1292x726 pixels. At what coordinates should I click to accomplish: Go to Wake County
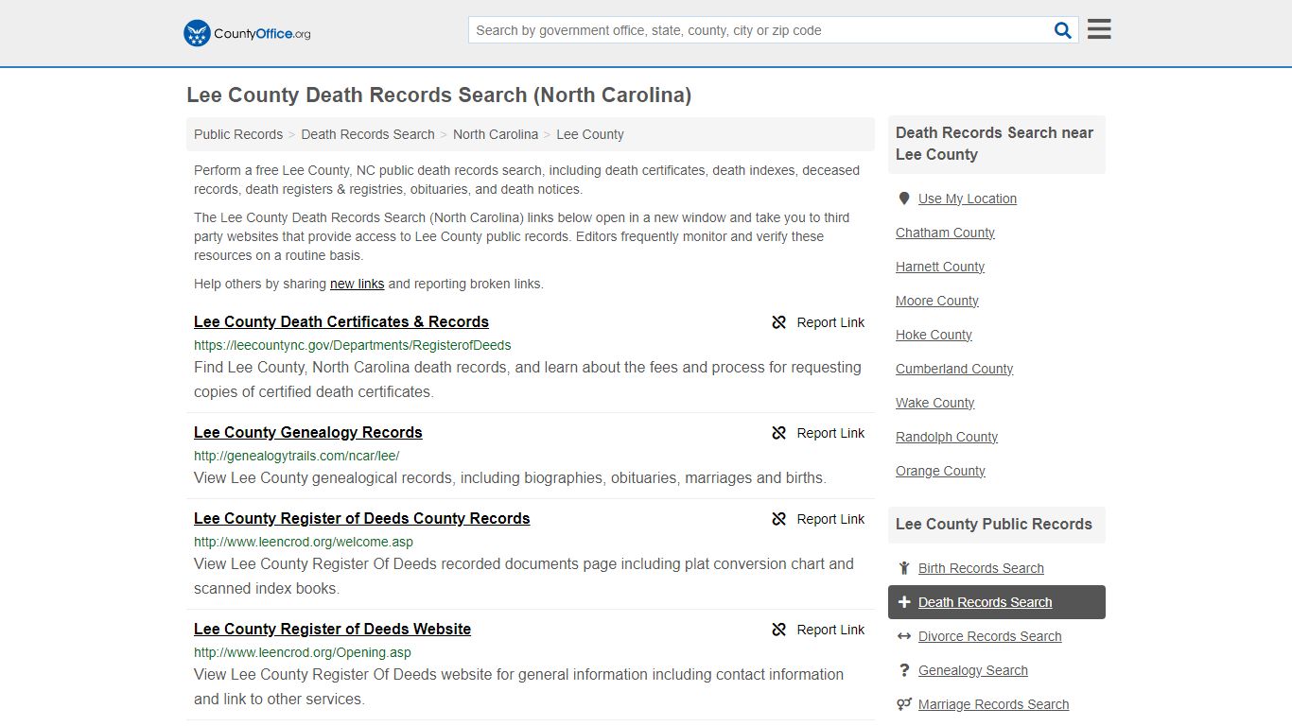coord(935,403)
